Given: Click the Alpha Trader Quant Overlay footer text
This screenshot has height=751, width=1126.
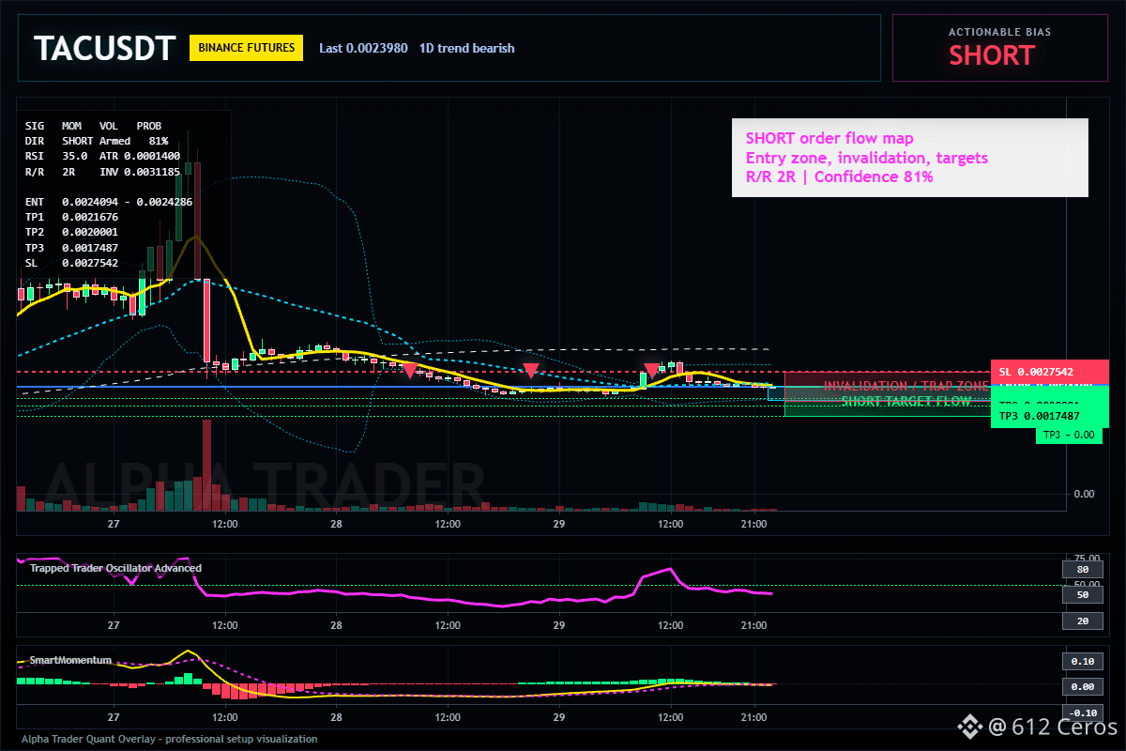Looking at the screenshot, I should [x=169, y=739].
